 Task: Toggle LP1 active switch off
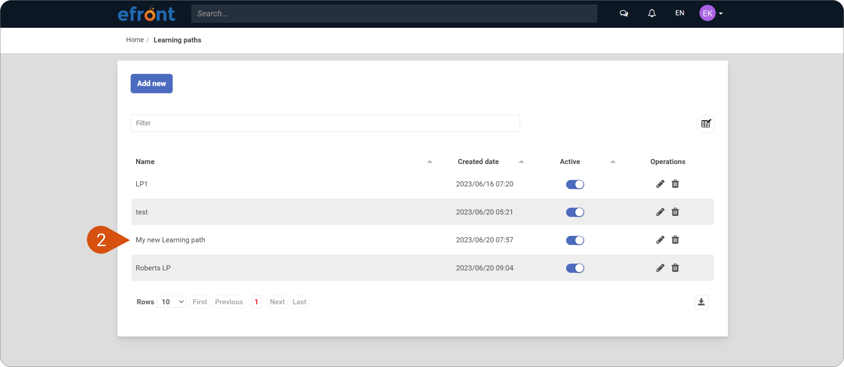coord(575,184)
